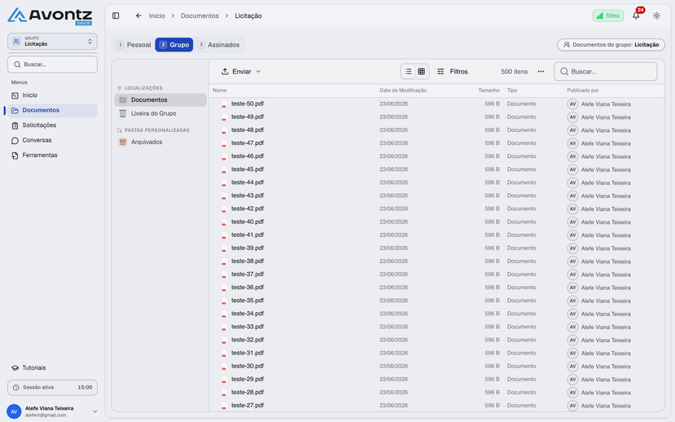Go to Documentos in the breadcrumb

click(x=200, y=16)
